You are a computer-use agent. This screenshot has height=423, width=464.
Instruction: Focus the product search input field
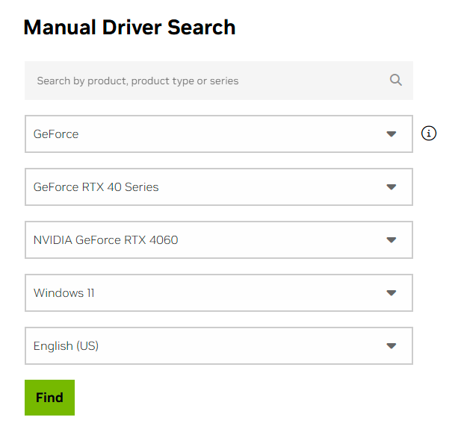tap(219, 81)
